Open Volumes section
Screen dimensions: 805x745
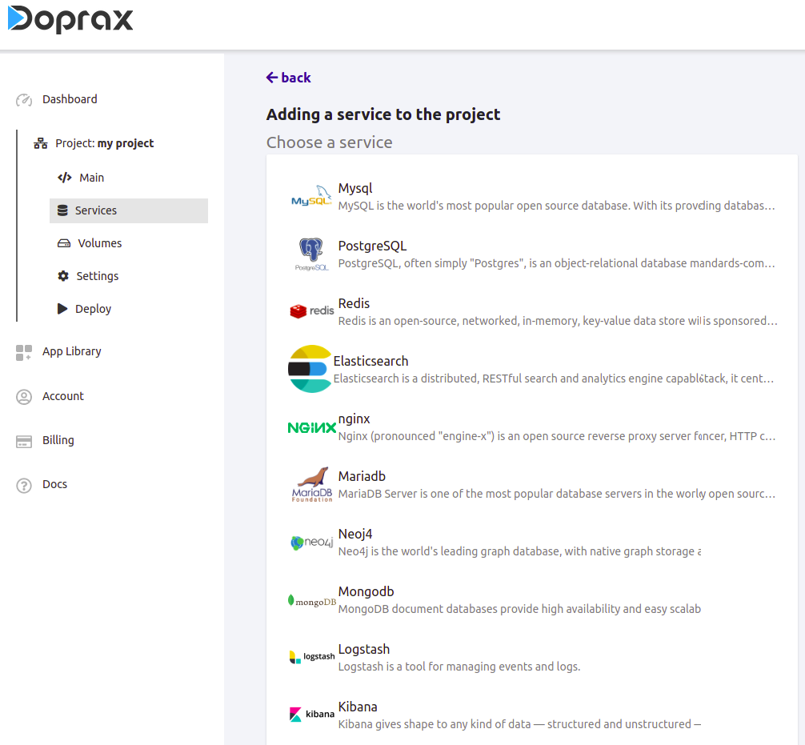pyautogui.click(x=99, y=243)
